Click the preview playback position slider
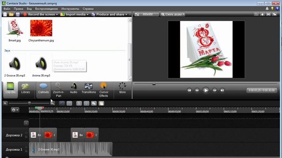The height and width of the screenshot is (158, 282). click(x=154, y=84)
